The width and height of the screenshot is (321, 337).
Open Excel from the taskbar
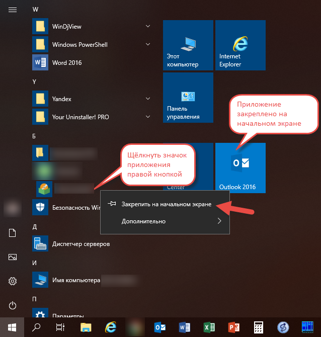click(209, 327)
